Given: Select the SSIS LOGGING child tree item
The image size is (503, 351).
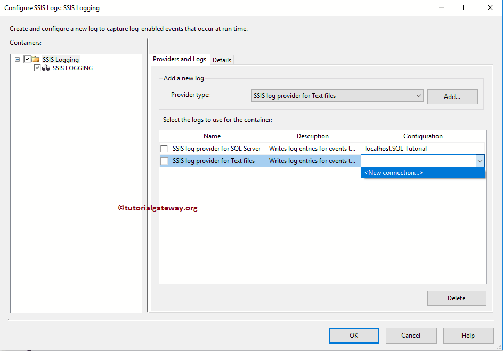Looking at the screenshot, I should coord(73,68).
